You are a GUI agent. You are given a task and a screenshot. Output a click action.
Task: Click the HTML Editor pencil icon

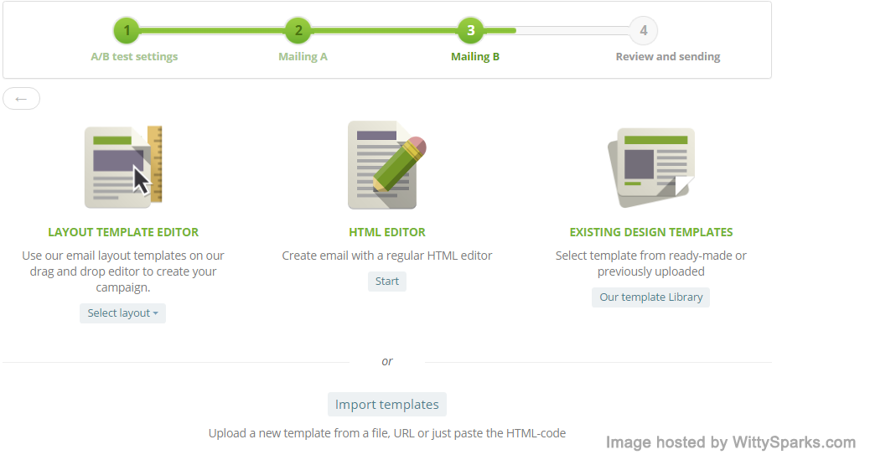tap(386, 165)
